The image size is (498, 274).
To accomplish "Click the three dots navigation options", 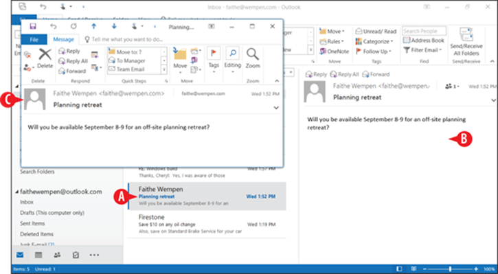I will [x=94, y=255].
